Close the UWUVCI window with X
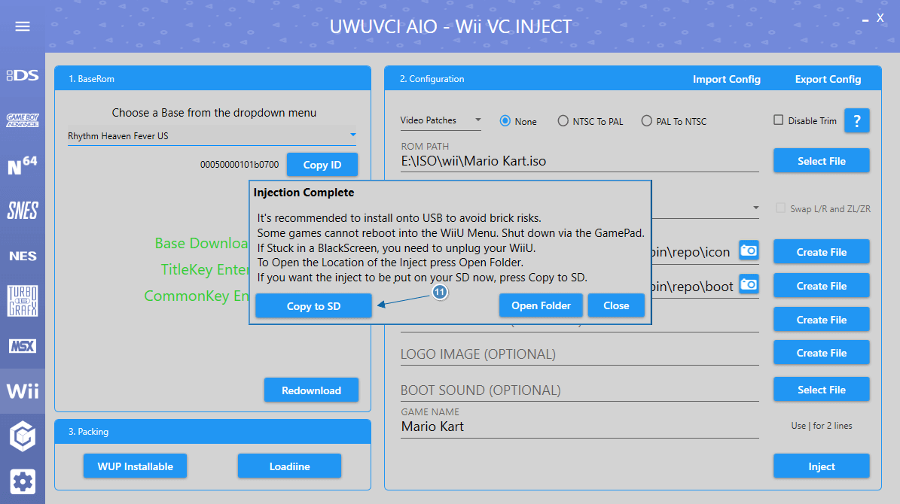The image size is (900, 504). point(880,18)
